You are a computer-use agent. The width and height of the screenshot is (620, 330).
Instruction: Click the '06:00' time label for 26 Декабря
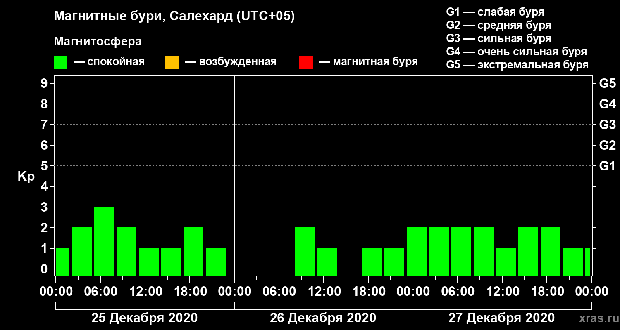click(279, 292)
